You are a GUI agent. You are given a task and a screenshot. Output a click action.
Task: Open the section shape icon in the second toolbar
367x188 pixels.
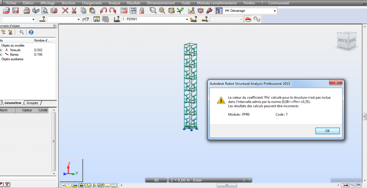click(x=97, y=19)
